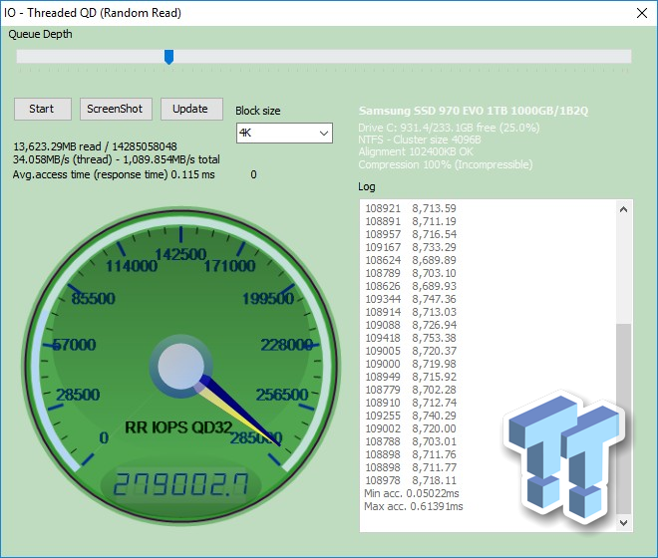The image size is (658, 558).
Task: Select log row 108624 8,689.89
Action: pos(411,260)
